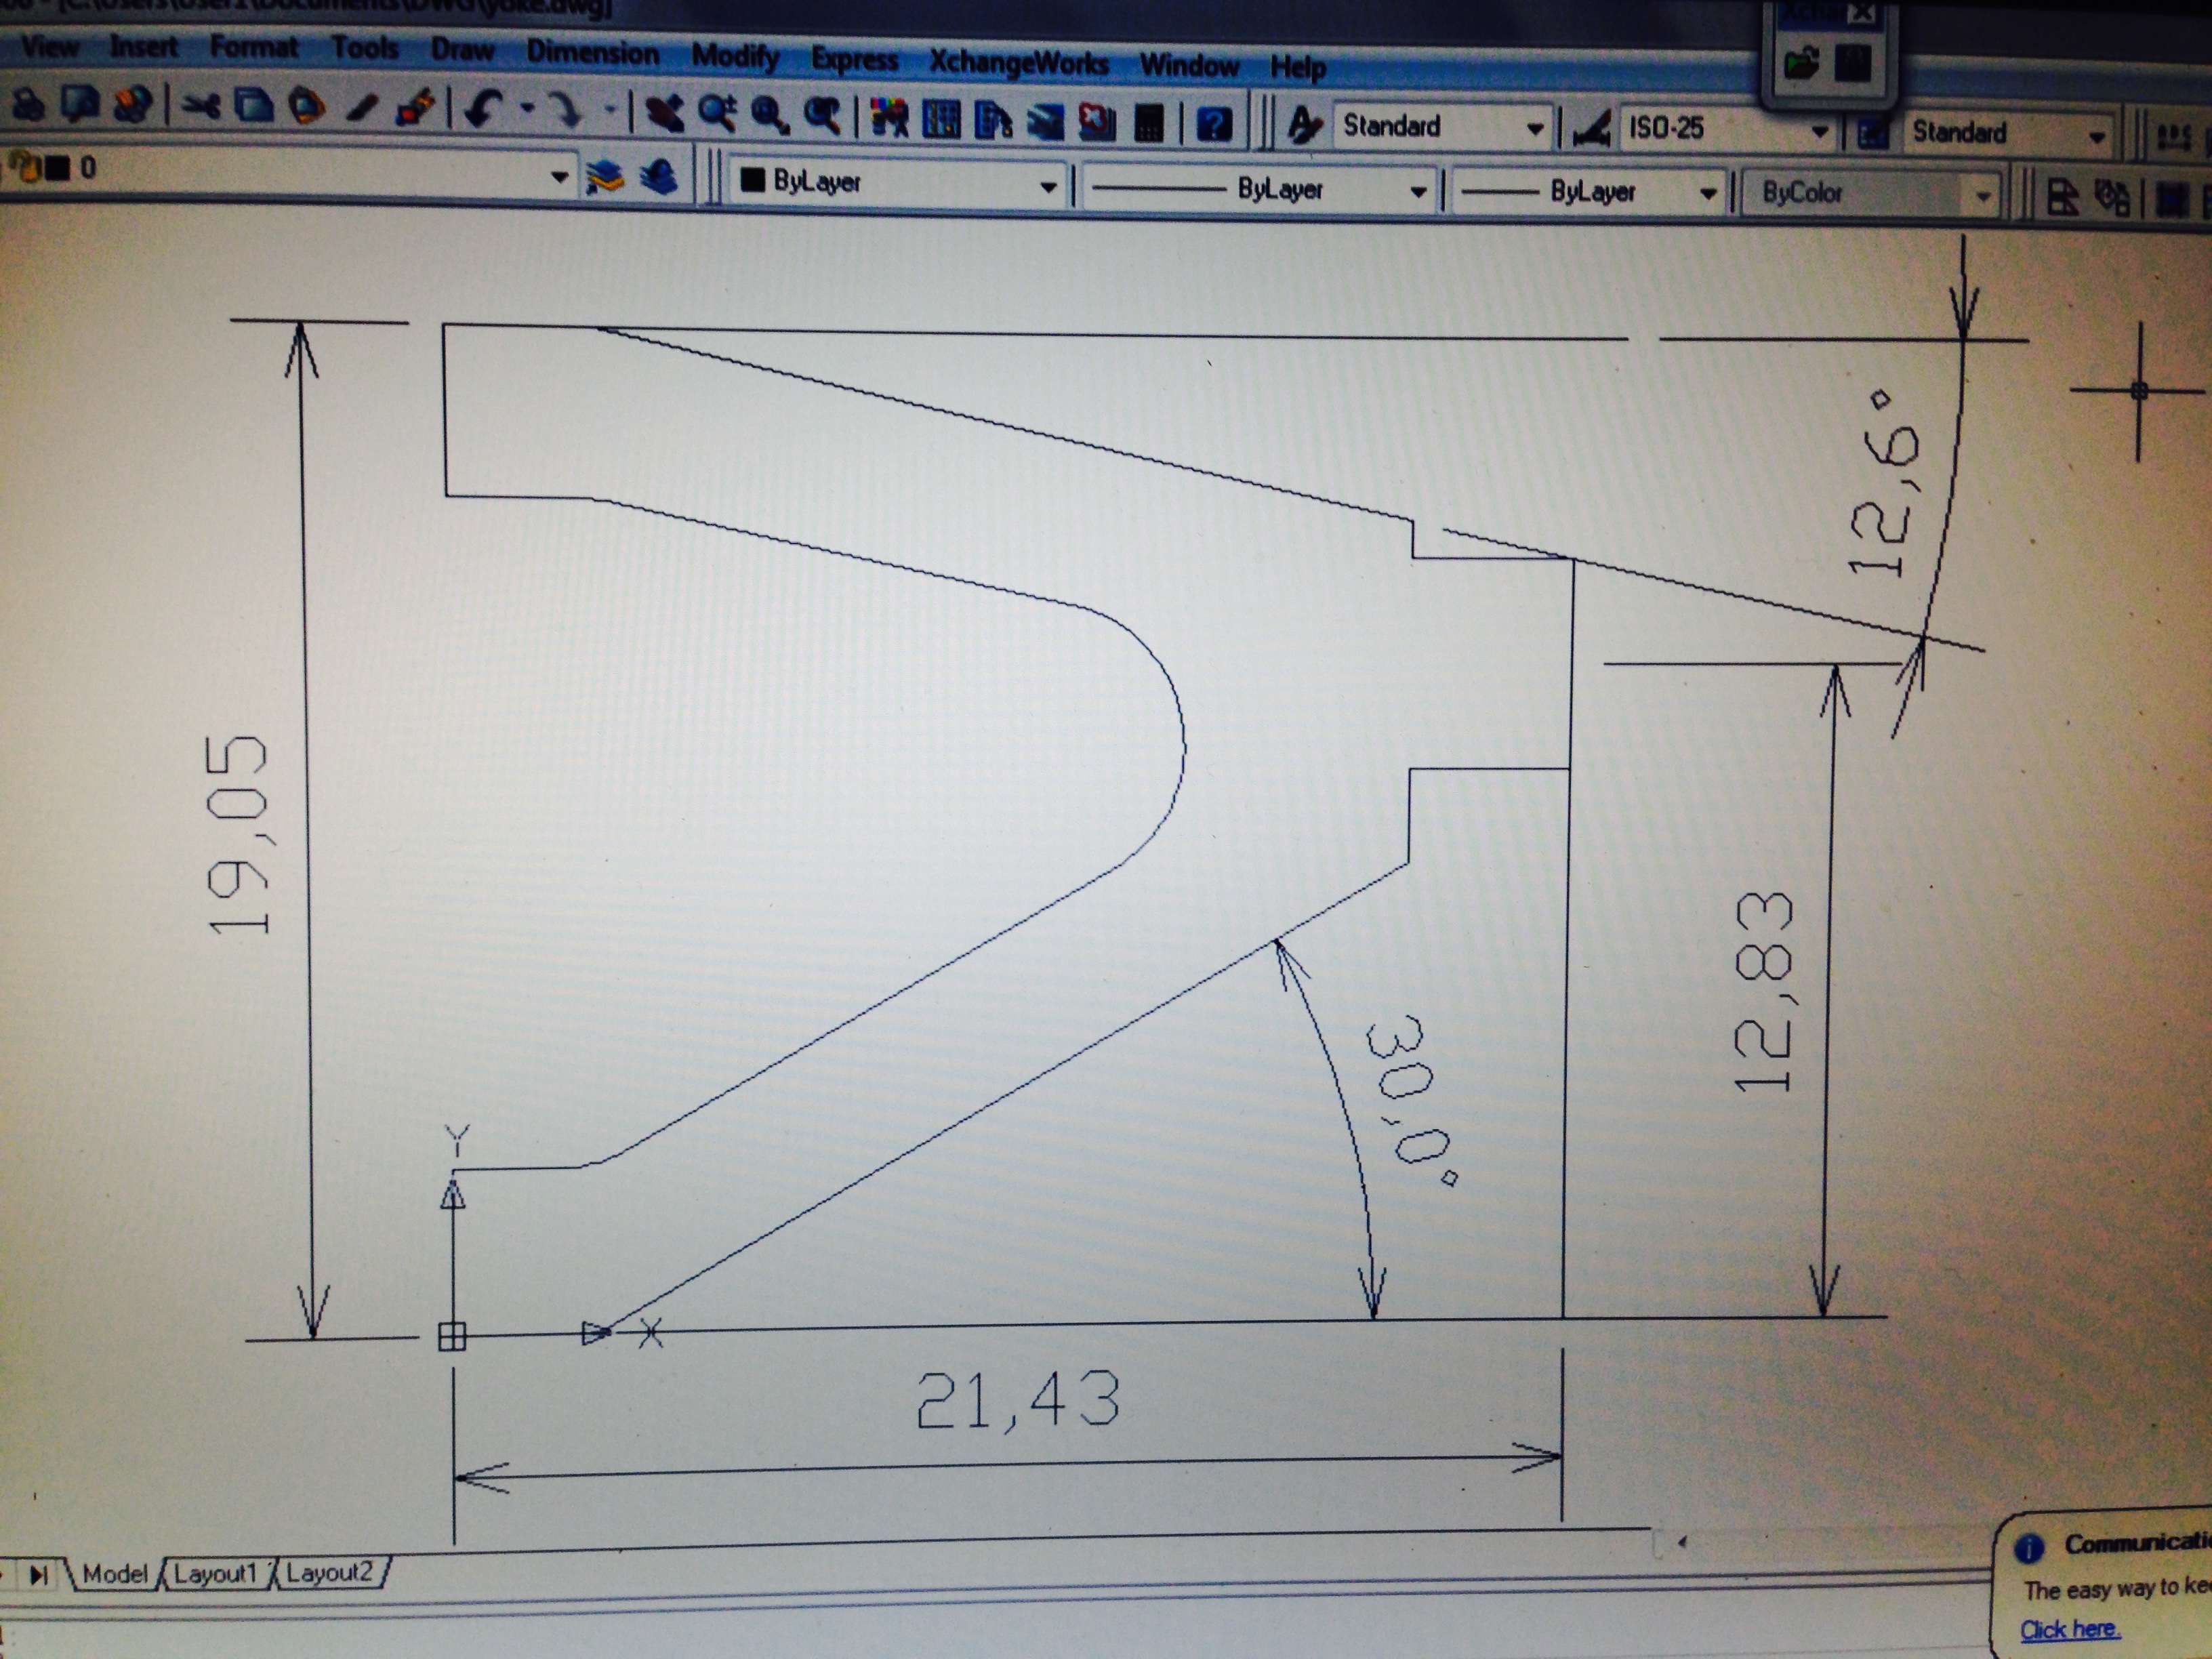Screen dimensions: 2212x1659
Task: Switch to the Layout1 tab
Action: click(214, 1574)
